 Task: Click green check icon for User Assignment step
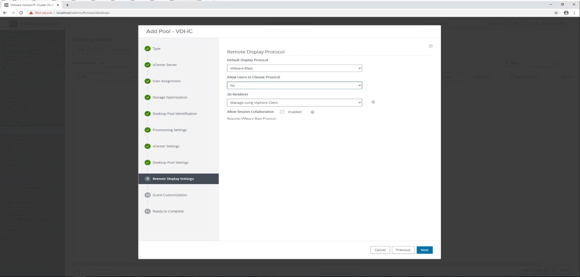[x=147, y=81]
